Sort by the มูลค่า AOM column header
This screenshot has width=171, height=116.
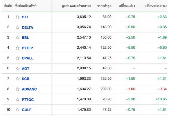click(76, 6)
